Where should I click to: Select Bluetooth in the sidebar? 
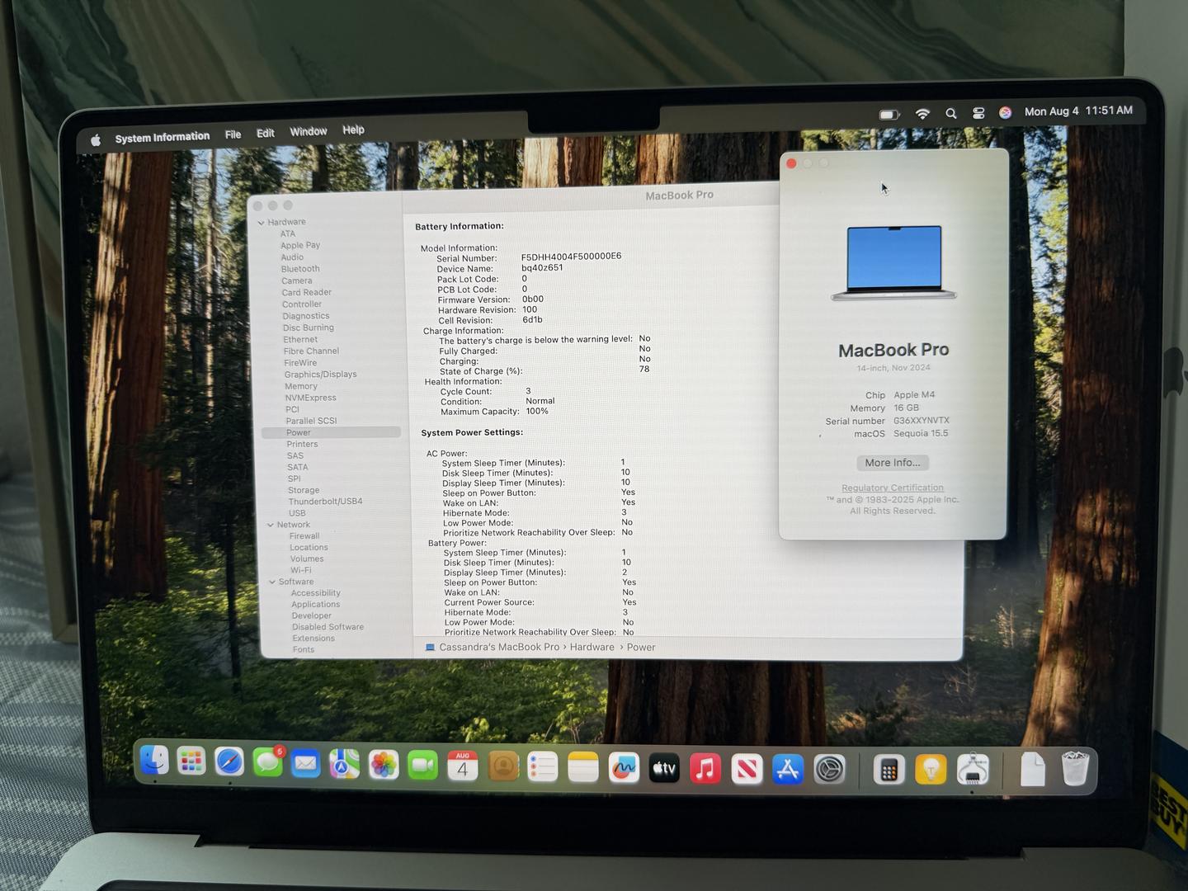click(300, 269)
